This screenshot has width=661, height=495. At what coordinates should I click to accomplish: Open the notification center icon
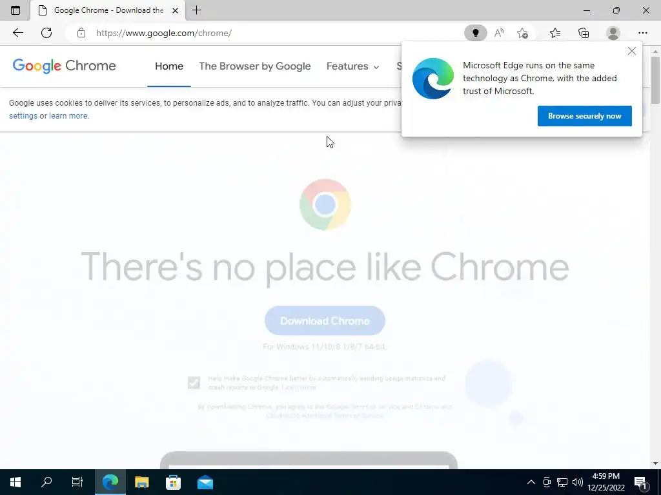pos(641,483)
